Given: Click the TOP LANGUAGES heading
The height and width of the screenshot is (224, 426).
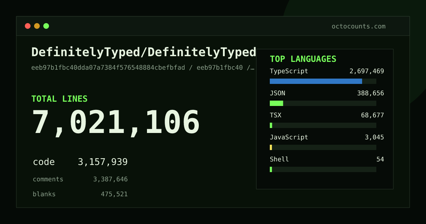Looking at the screenshot, I should (x=303, y=59).
